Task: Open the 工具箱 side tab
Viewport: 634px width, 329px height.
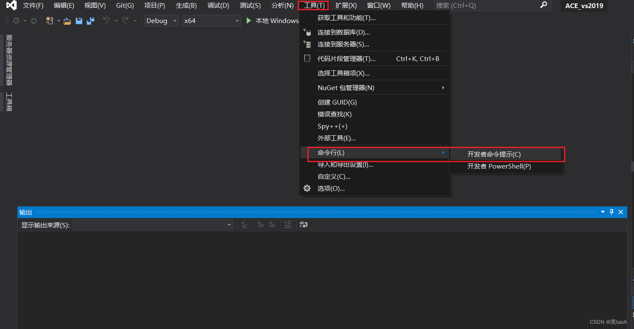Action: point(9,102)
